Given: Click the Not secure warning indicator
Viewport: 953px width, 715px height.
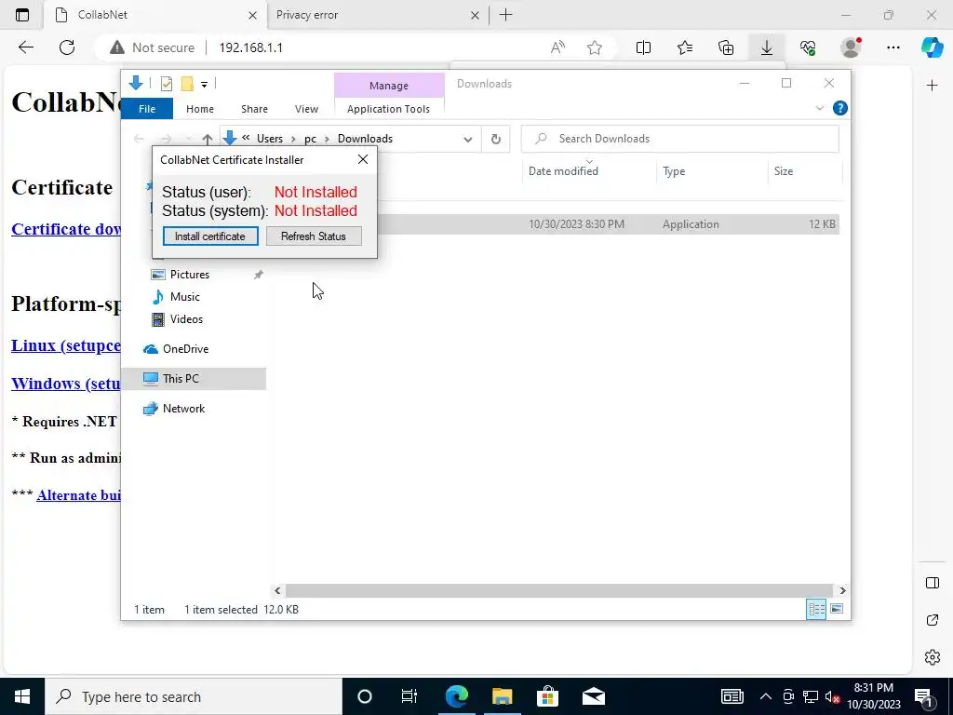Looking at the screenshot, I should click(152, 47).
